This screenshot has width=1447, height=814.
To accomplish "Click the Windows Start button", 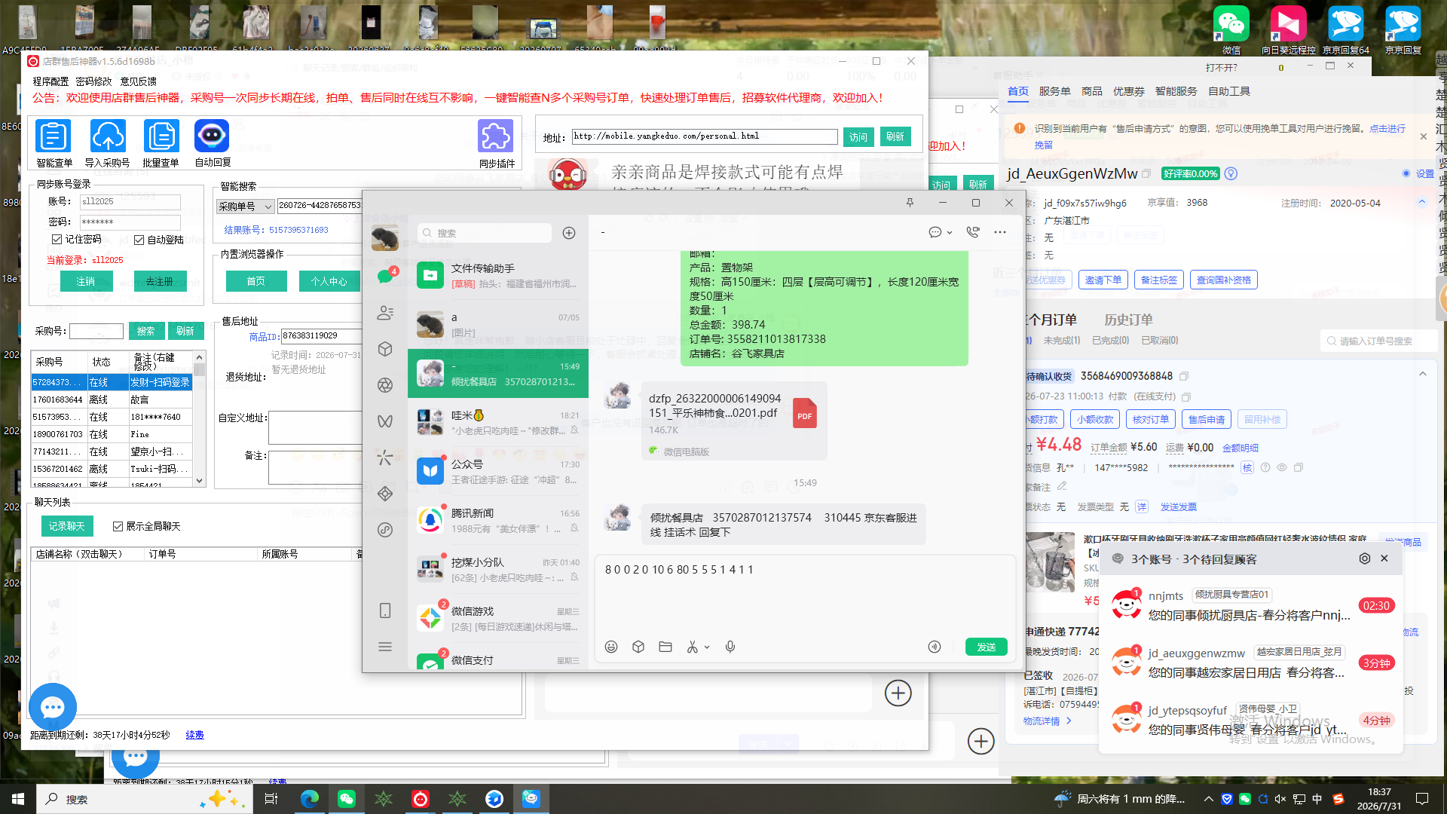I will pos(18,799).
